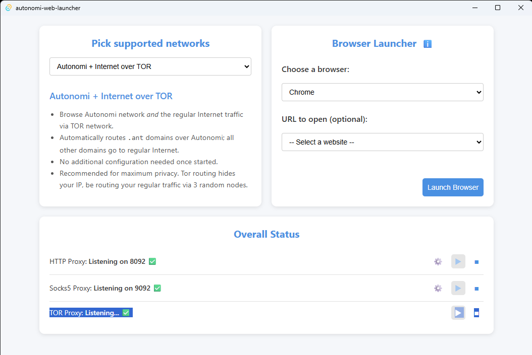Stop the Socks5 Proxy
The height and width of the screenshot is (355, 532).
tap(476, 289)
